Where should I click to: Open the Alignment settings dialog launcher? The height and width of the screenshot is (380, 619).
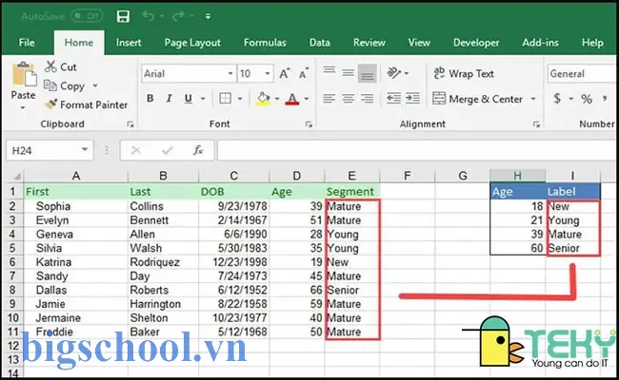[x=536, y=124]
